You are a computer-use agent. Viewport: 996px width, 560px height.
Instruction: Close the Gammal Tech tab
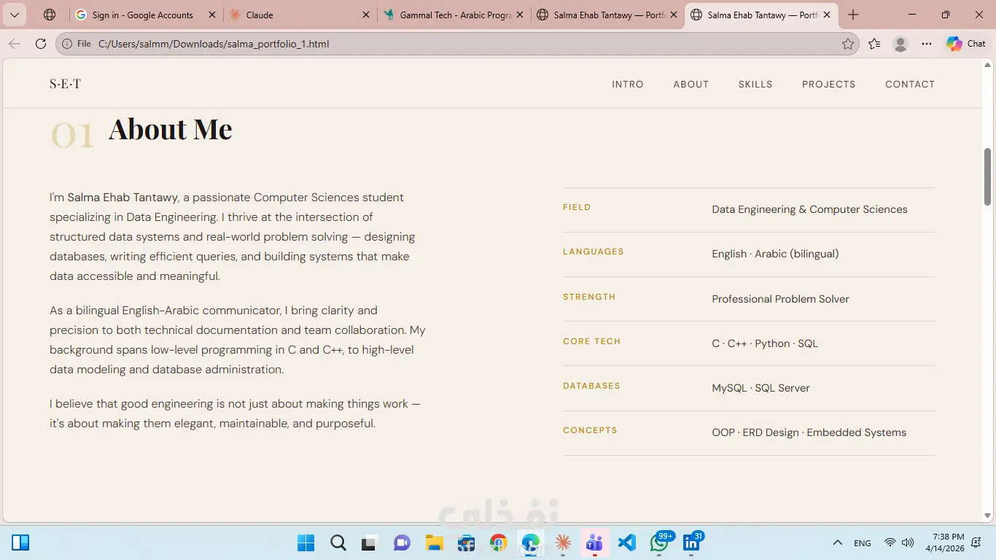pos(520,15)
